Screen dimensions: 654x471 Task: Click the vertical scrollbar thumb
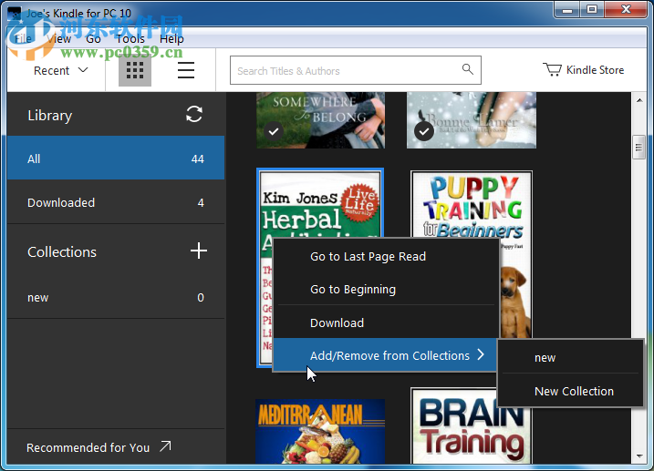click(638, 147)
